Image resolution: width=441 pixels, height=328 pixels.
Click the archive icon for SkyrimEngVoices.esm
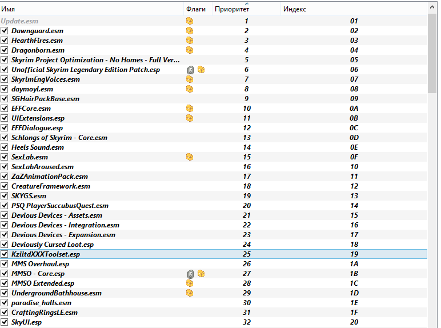click(x=190, y=79)
